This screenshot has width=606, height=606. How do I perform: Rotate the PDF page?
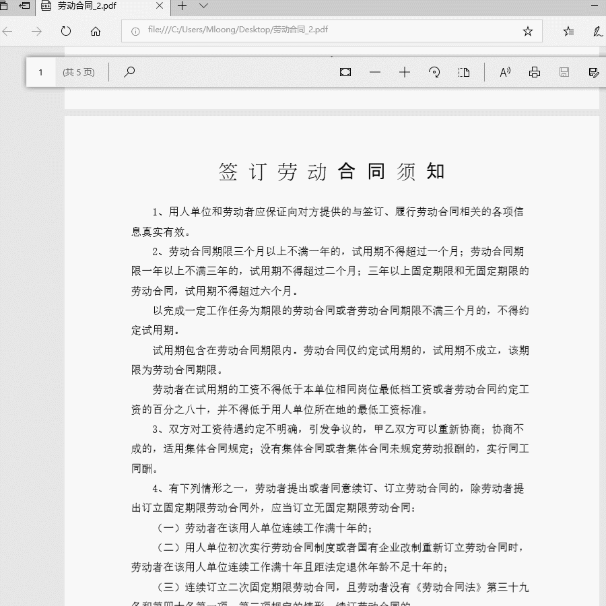pyautogui.click(x=434, y=72)
